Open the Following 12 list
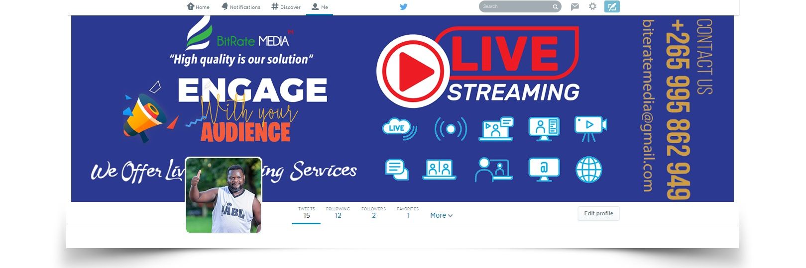 tap(338, 213)
